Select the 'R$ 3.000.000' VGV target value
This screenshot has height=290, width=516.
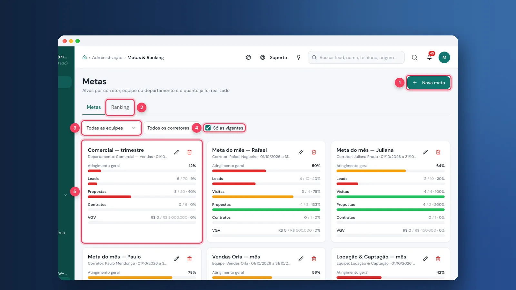click(x=175, y=217)
